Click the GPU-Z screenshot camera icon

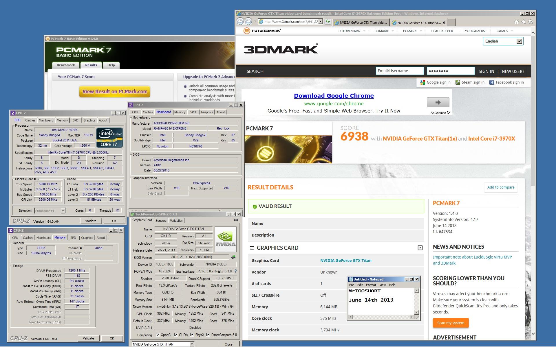[x=236, y=220]
